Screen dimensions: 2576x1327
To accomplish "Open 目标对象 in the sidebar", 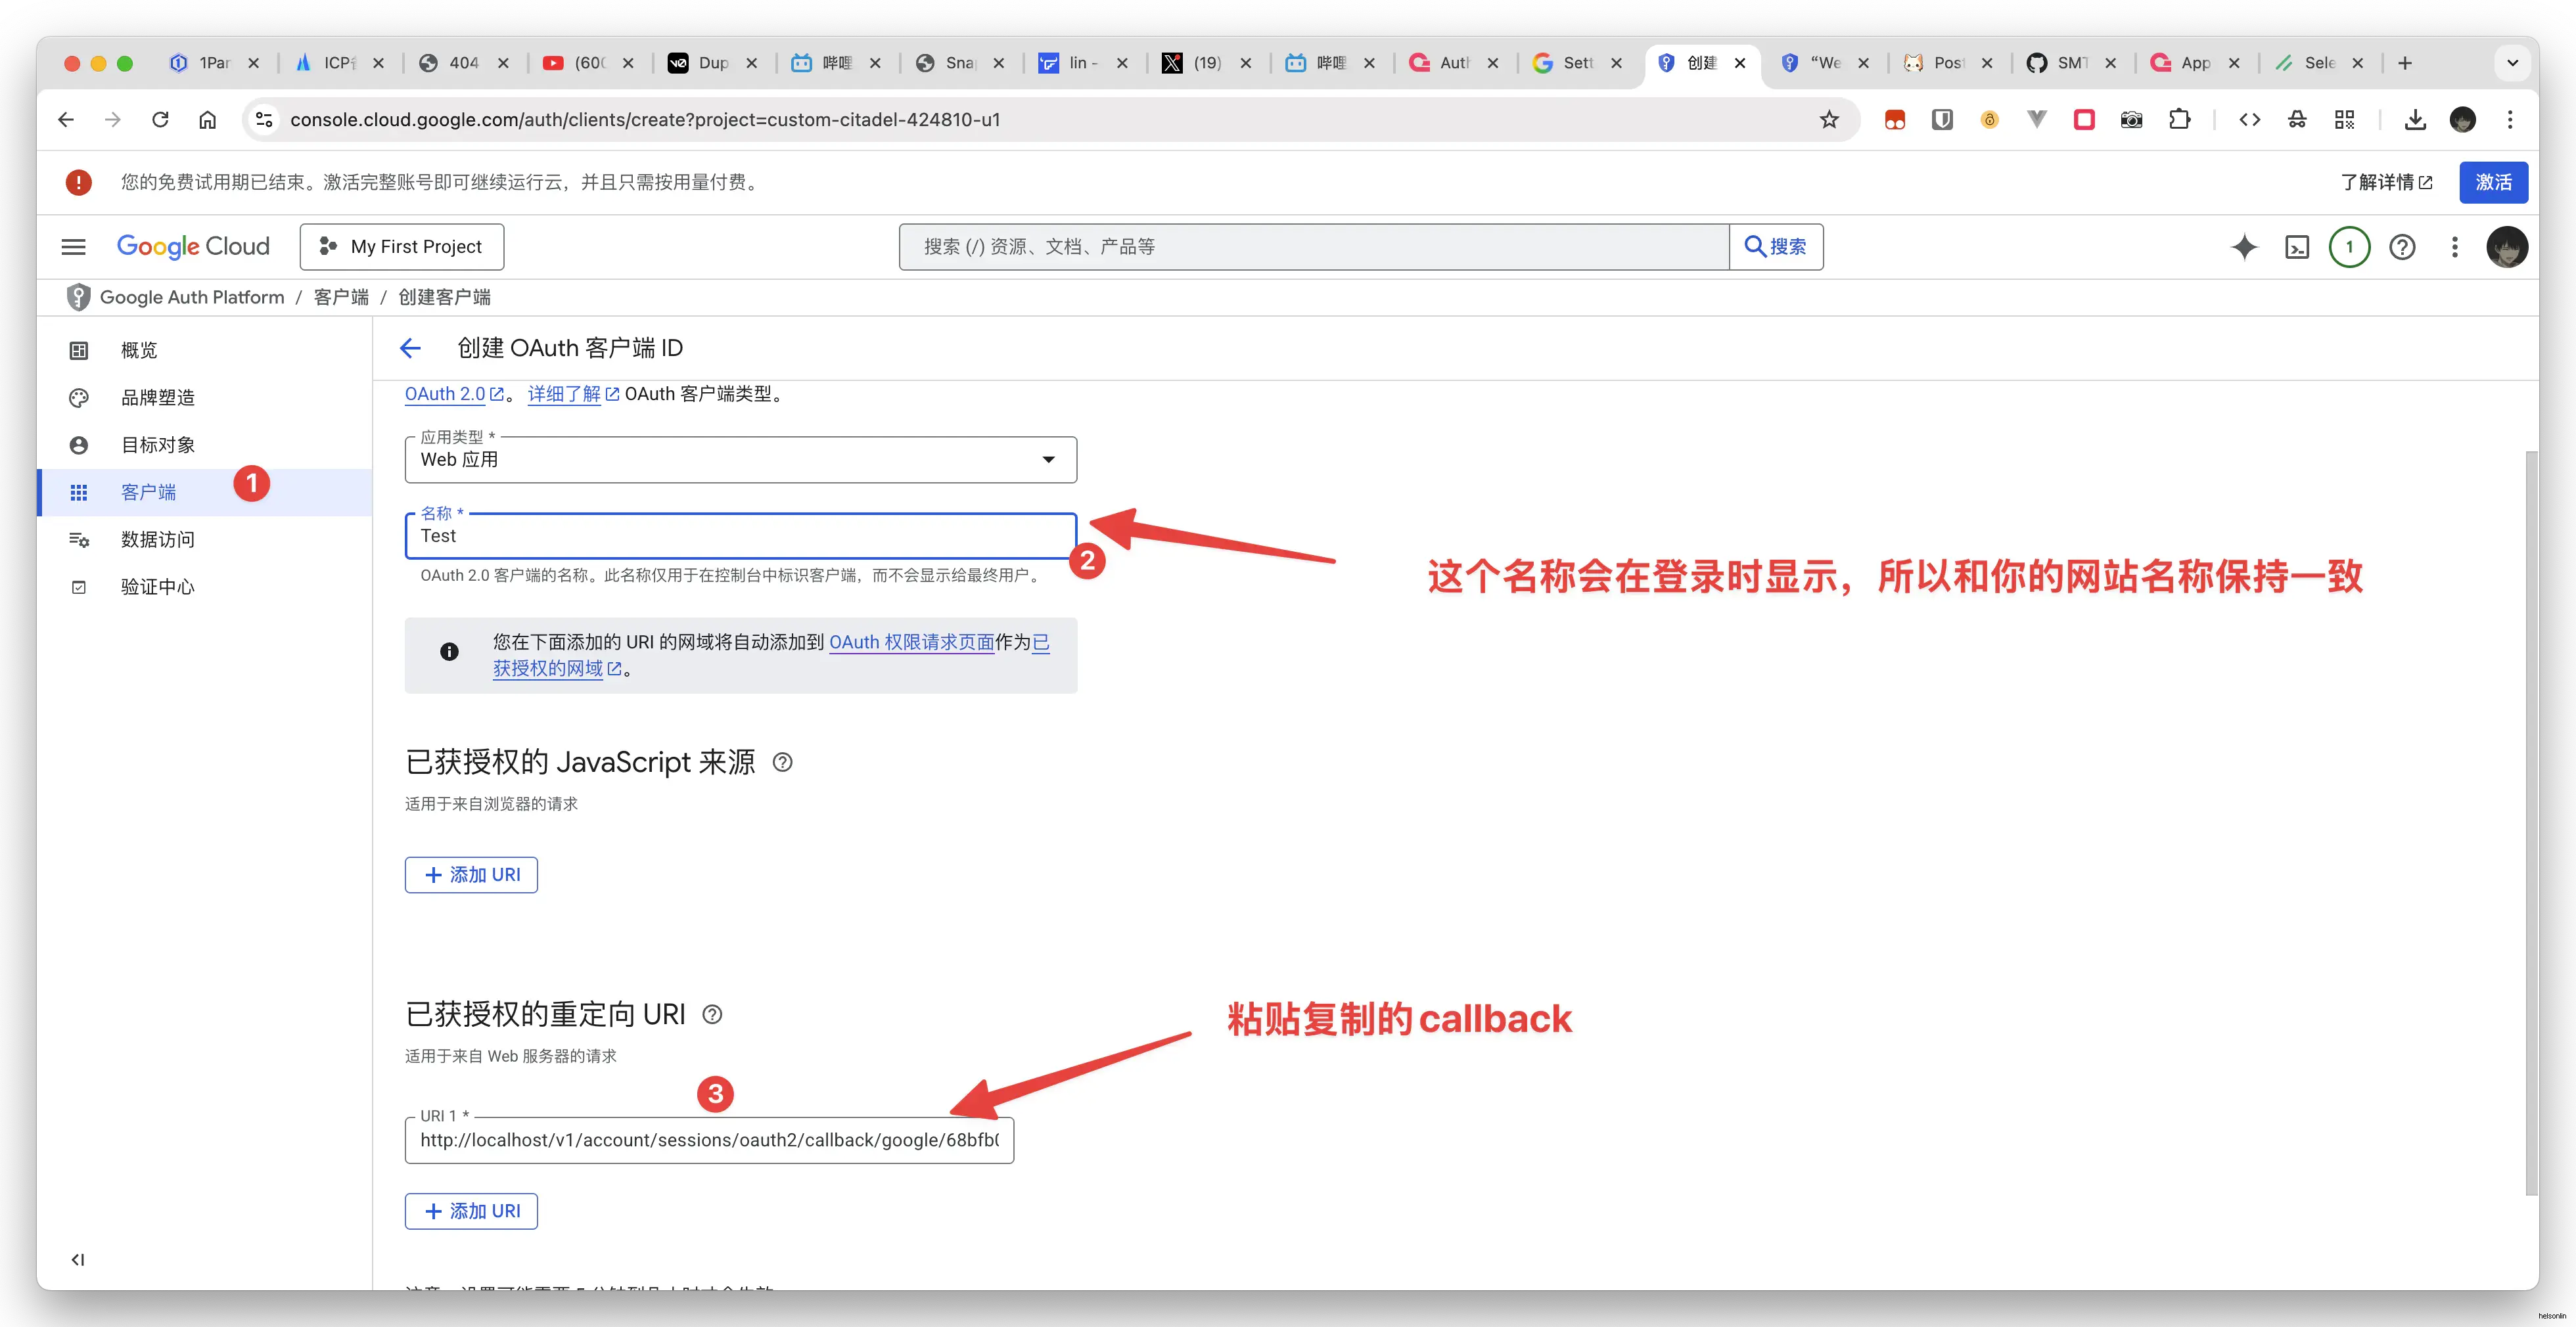I will (x=204, y=445).
